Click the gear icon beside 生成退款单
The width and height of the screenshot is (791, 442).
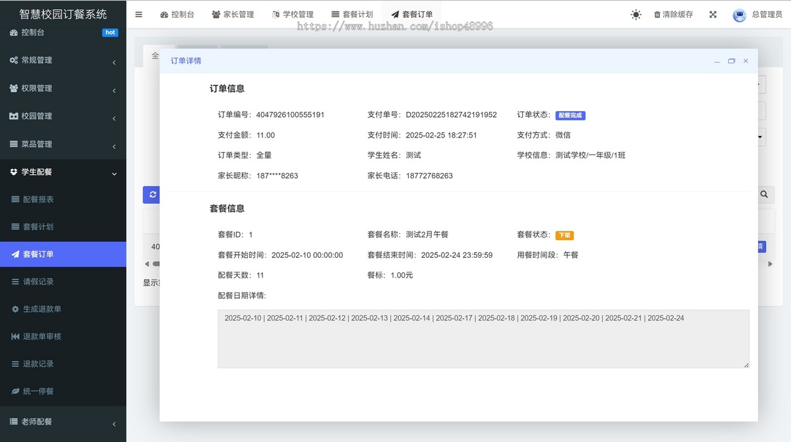pos(15,309)
